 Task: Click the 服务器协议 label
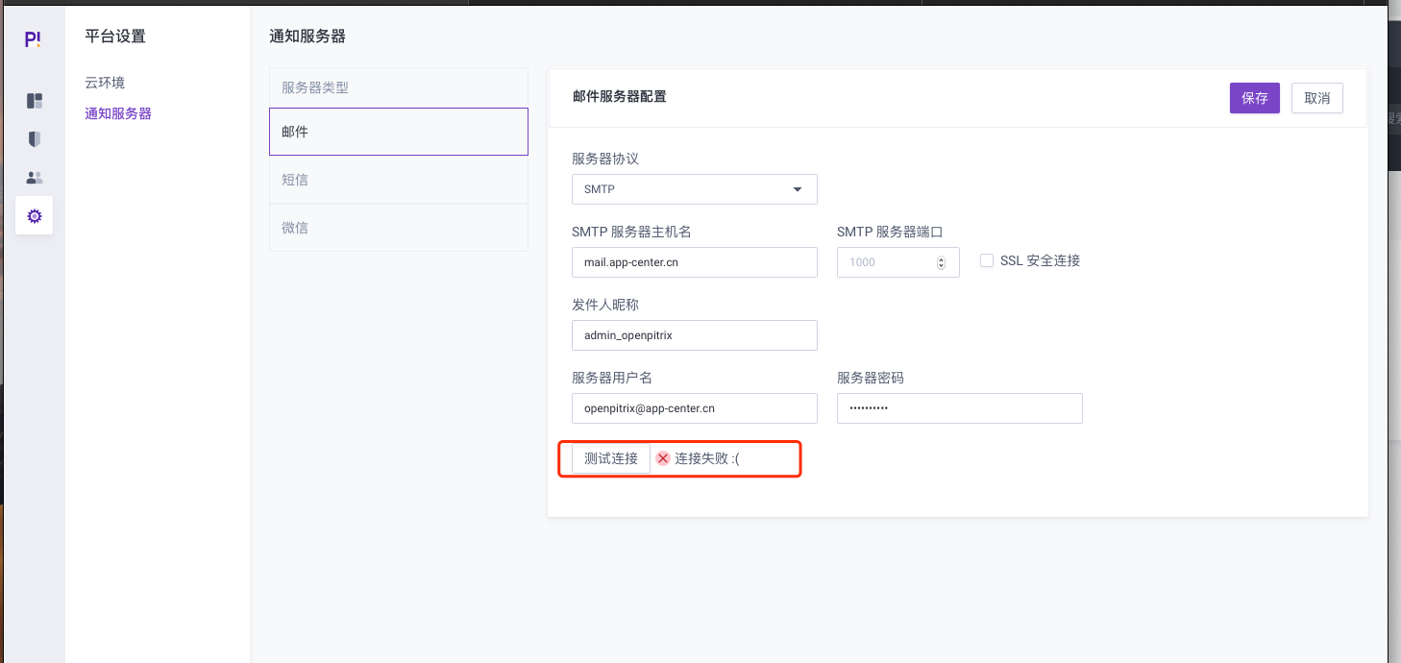tap(605, 159)
